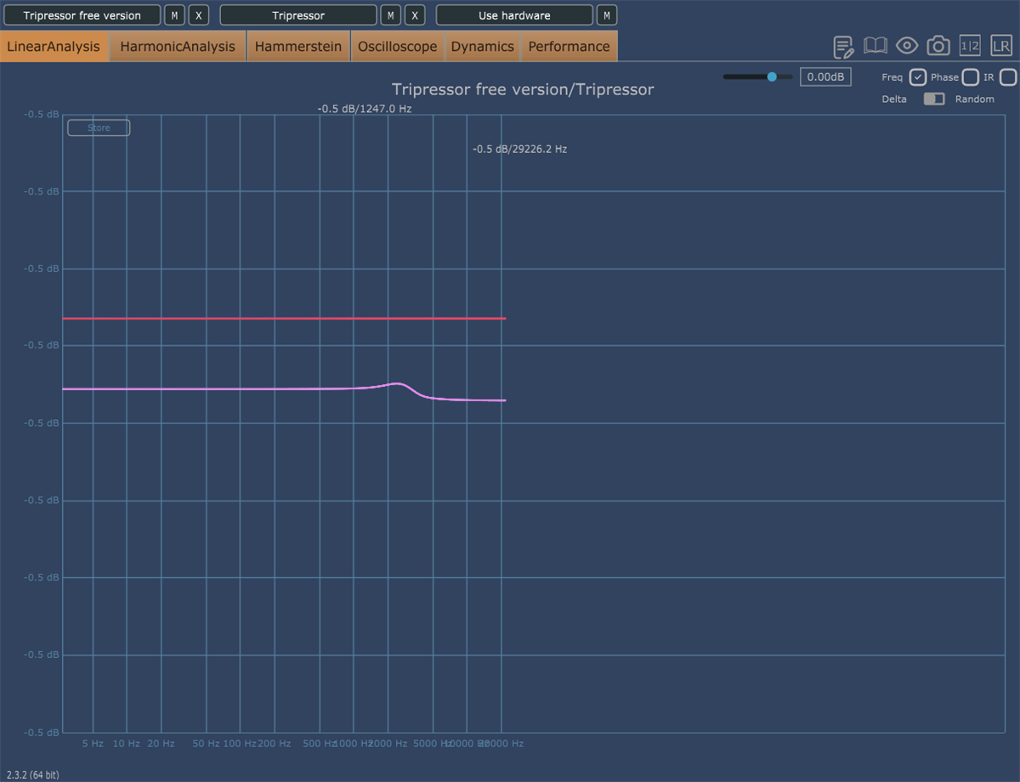Screen dimensions: 1020x782
Task: Click the 100 Hz axis label
Action: pyautogui.click(x=240, y=743)
